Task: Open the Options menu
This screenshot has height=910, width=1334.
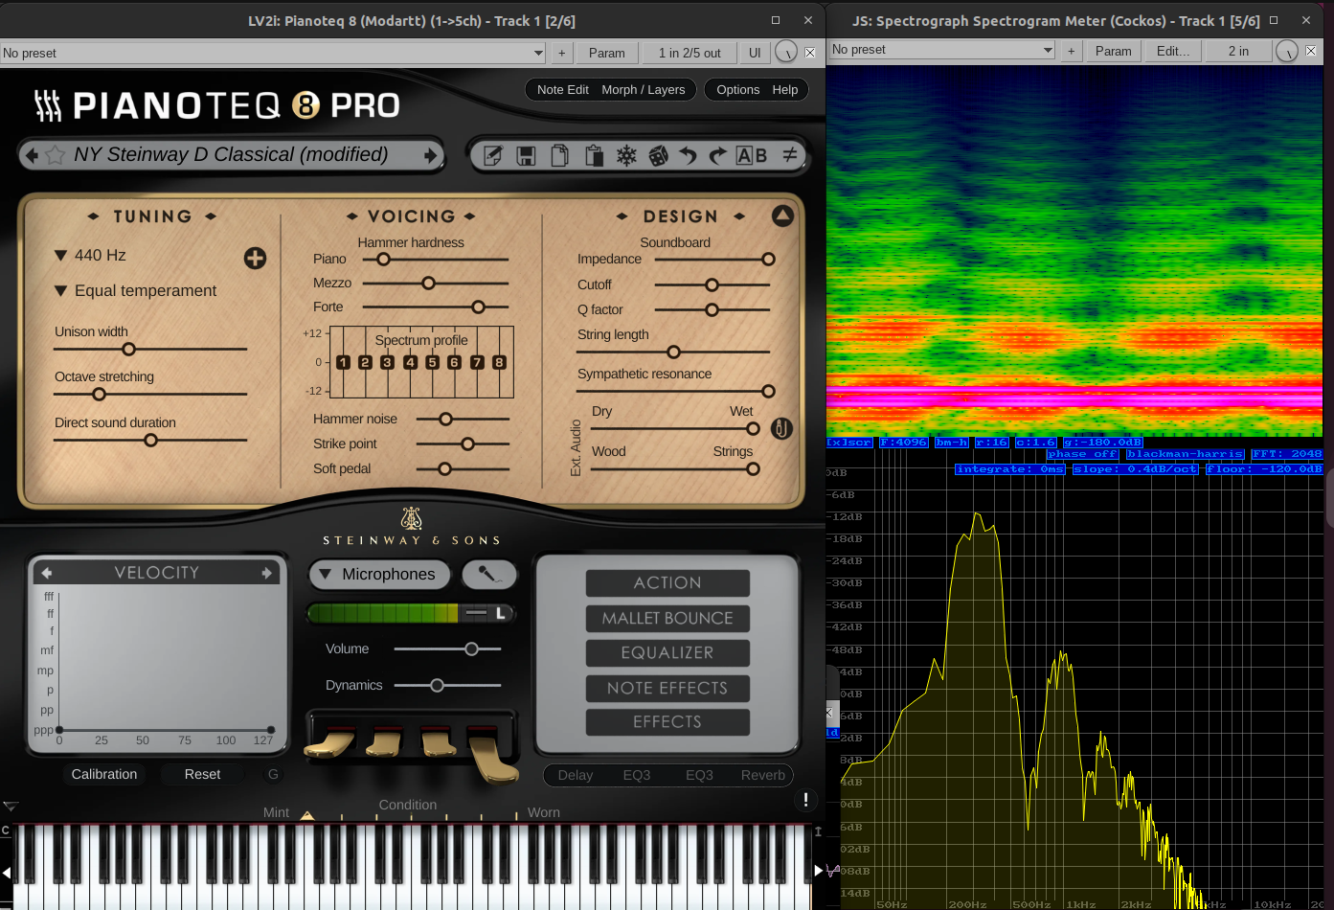Action: (738, 89)
